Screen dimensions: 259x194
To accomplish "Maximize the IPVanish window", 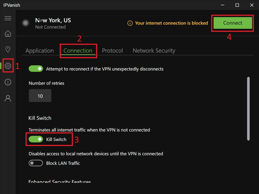I will [x=237, y=5].
